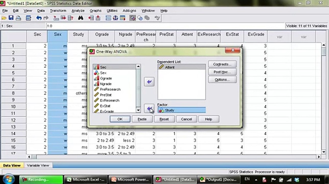Viewport: 329px width, 184px height.
Task: Select Sex in the variable list
Action: click(115, 73)
